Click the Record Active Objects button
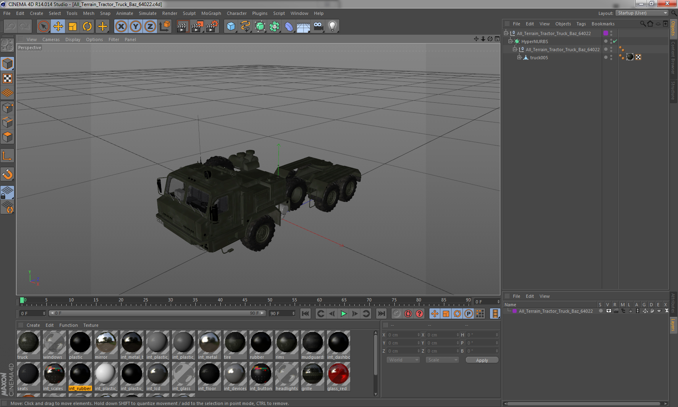 (x=397, y=314)
